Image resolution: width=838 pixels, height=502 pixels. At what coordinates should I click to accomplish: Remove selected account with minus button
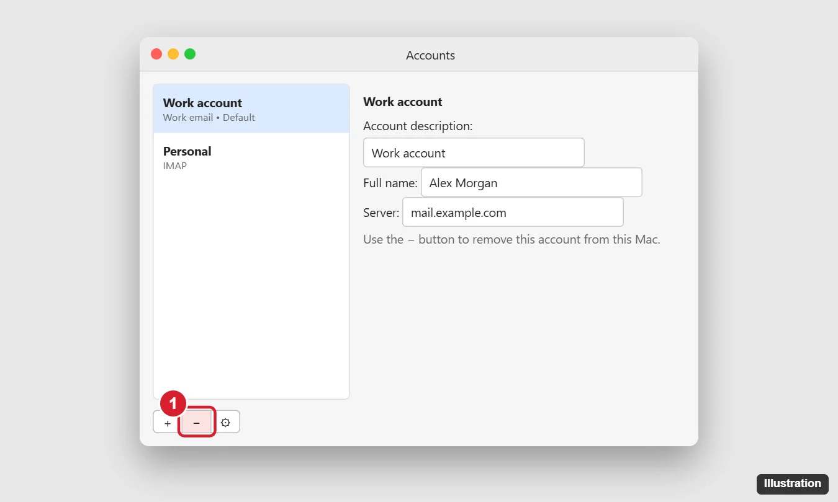(x=197, y=423)
